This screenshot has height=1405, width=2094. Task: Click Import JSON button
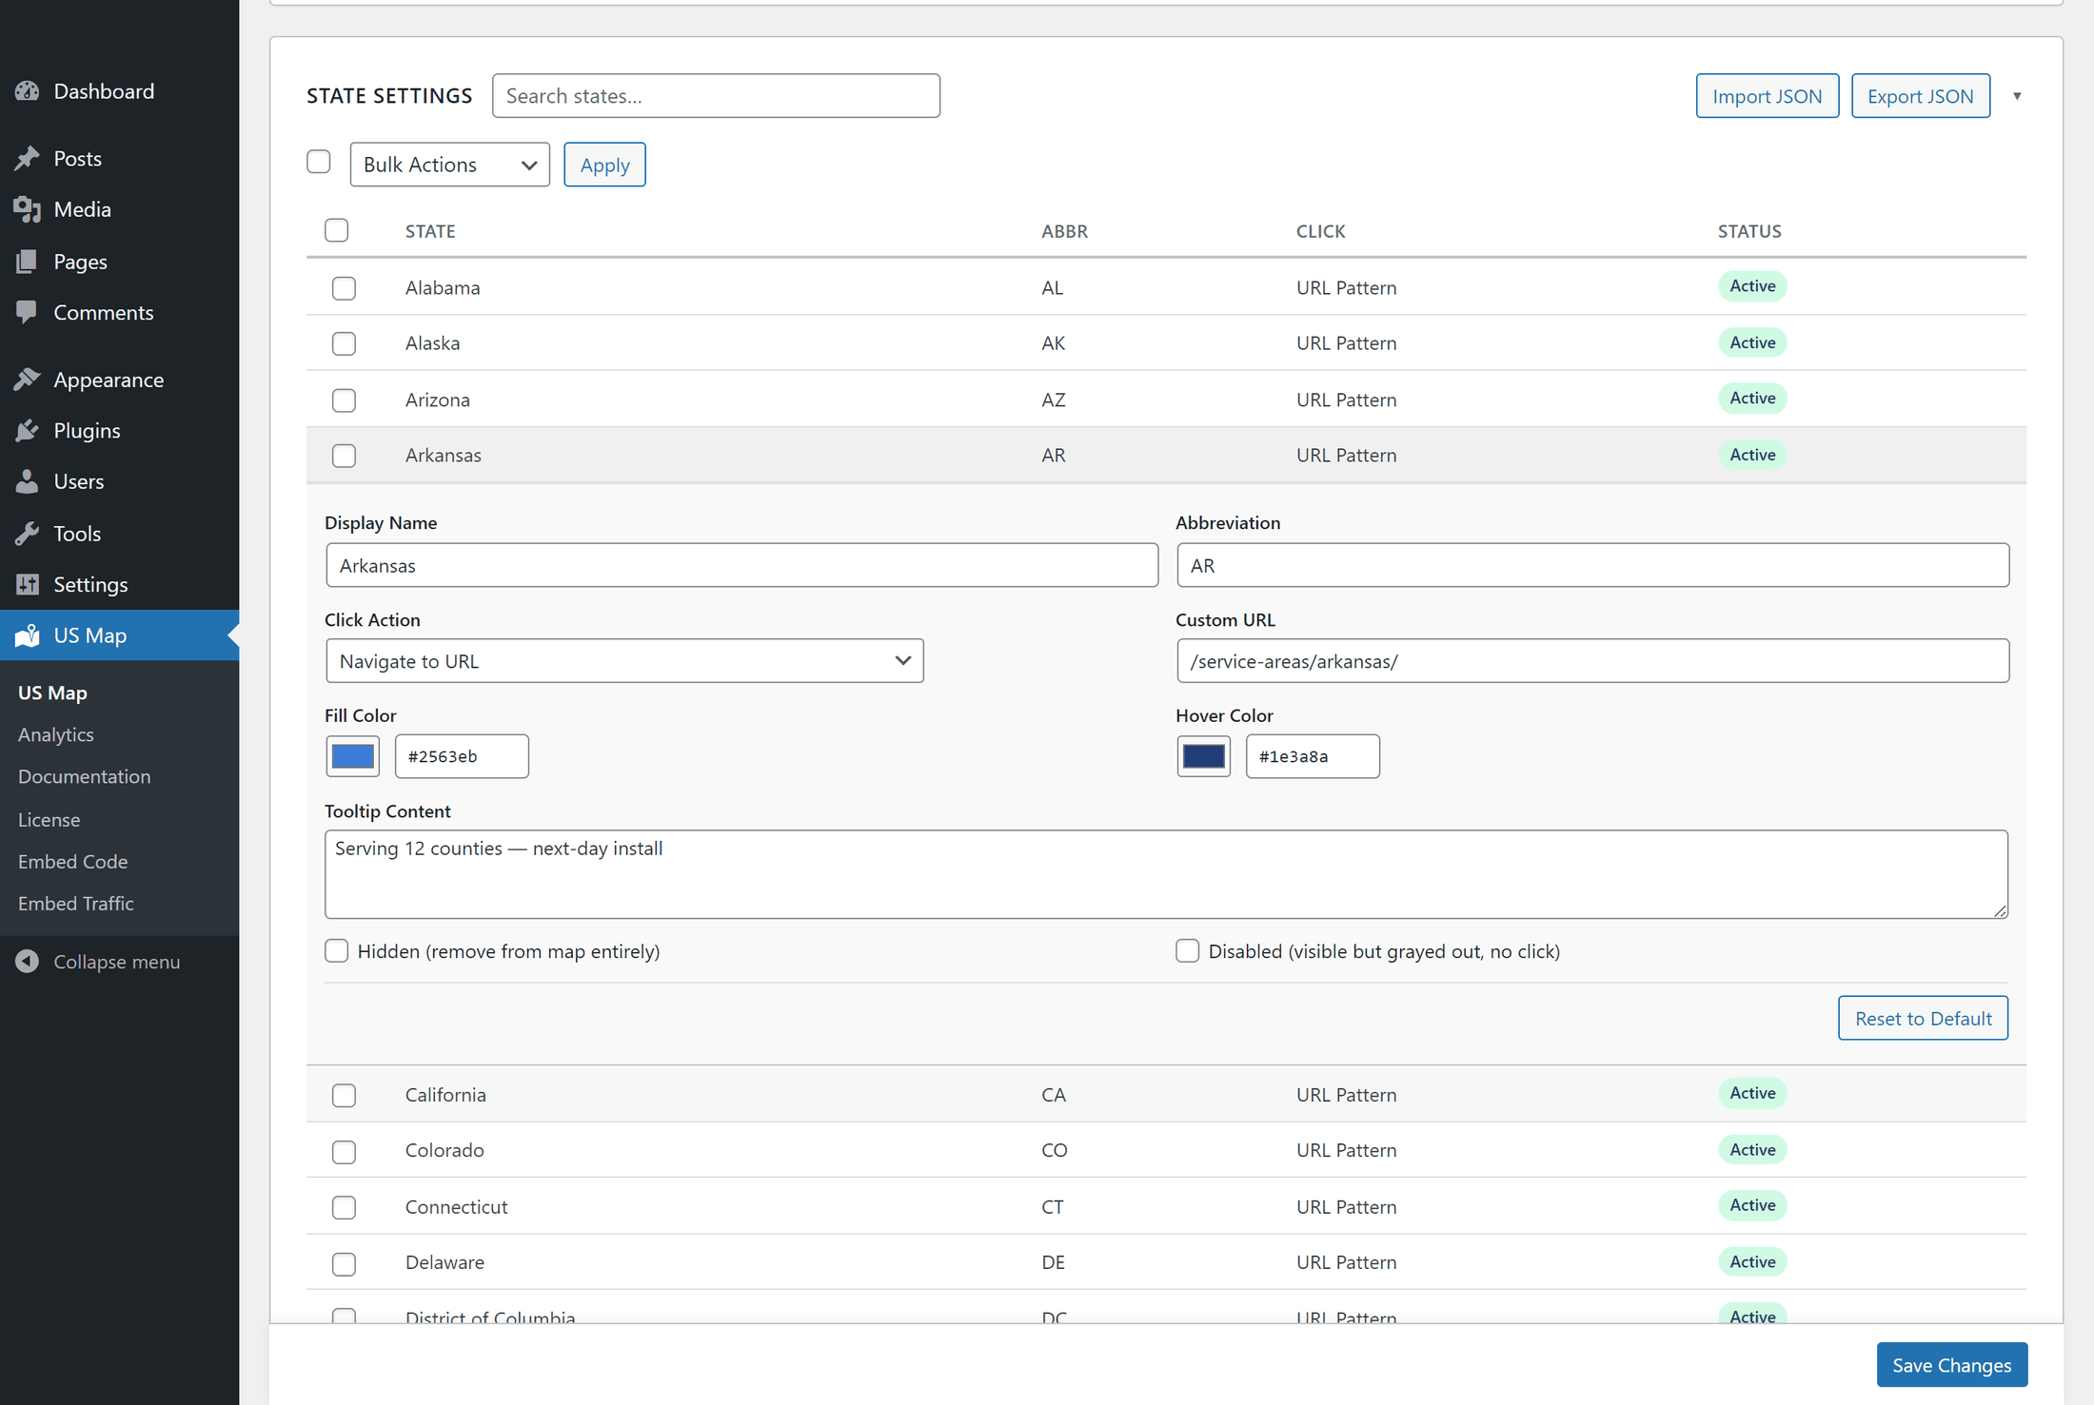1768,96
